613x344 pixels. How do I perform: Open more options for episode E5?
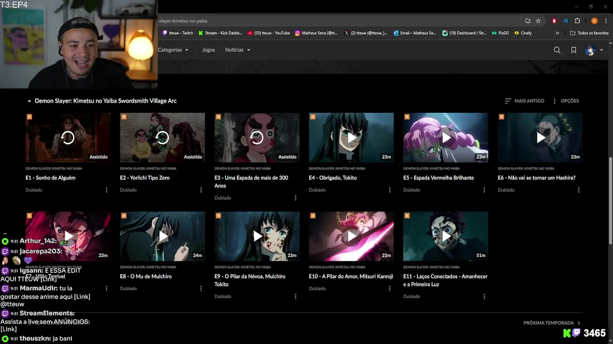pyautogui.click(x=484, y=190)
